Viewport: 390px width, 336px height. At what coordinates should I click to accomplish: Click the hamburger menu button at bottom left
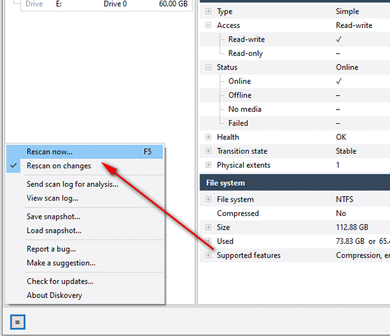(18, 321)
